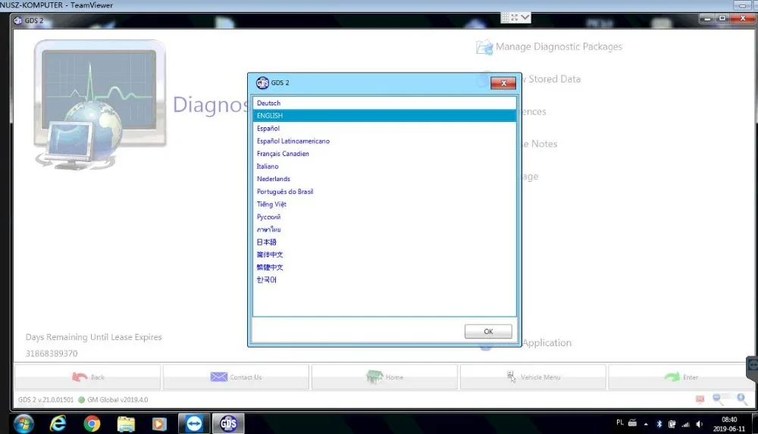Show hidden tray icons arrow
This screenshot has width=758, height=434.
click(x=646, y=424)
